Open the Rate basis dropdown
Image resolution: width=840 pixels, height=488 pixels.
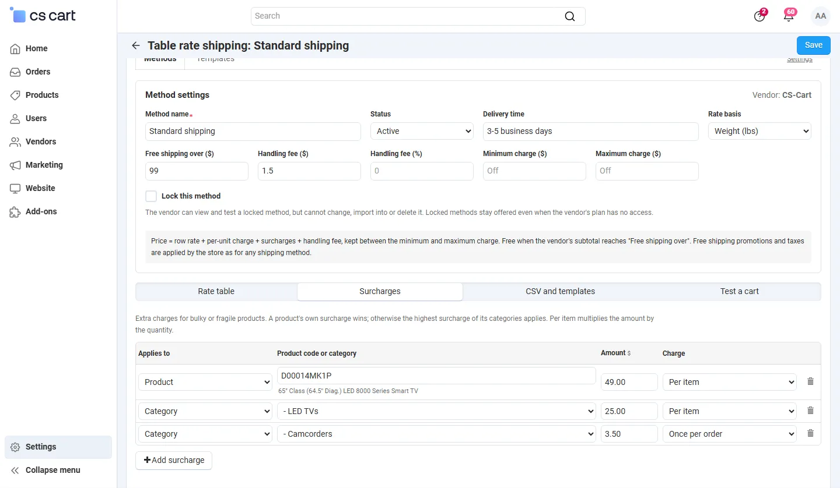[x=759, y=131]
